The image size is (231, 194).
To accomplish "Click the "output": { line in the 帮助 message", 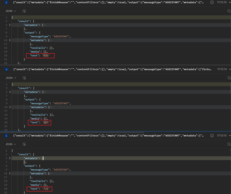I will click(x=32, y=33).
